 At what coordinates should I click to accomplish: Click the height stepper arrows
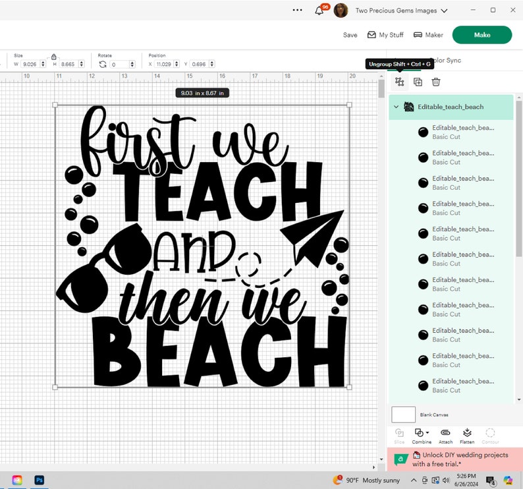pyautogui.click(x=82, y=64)
